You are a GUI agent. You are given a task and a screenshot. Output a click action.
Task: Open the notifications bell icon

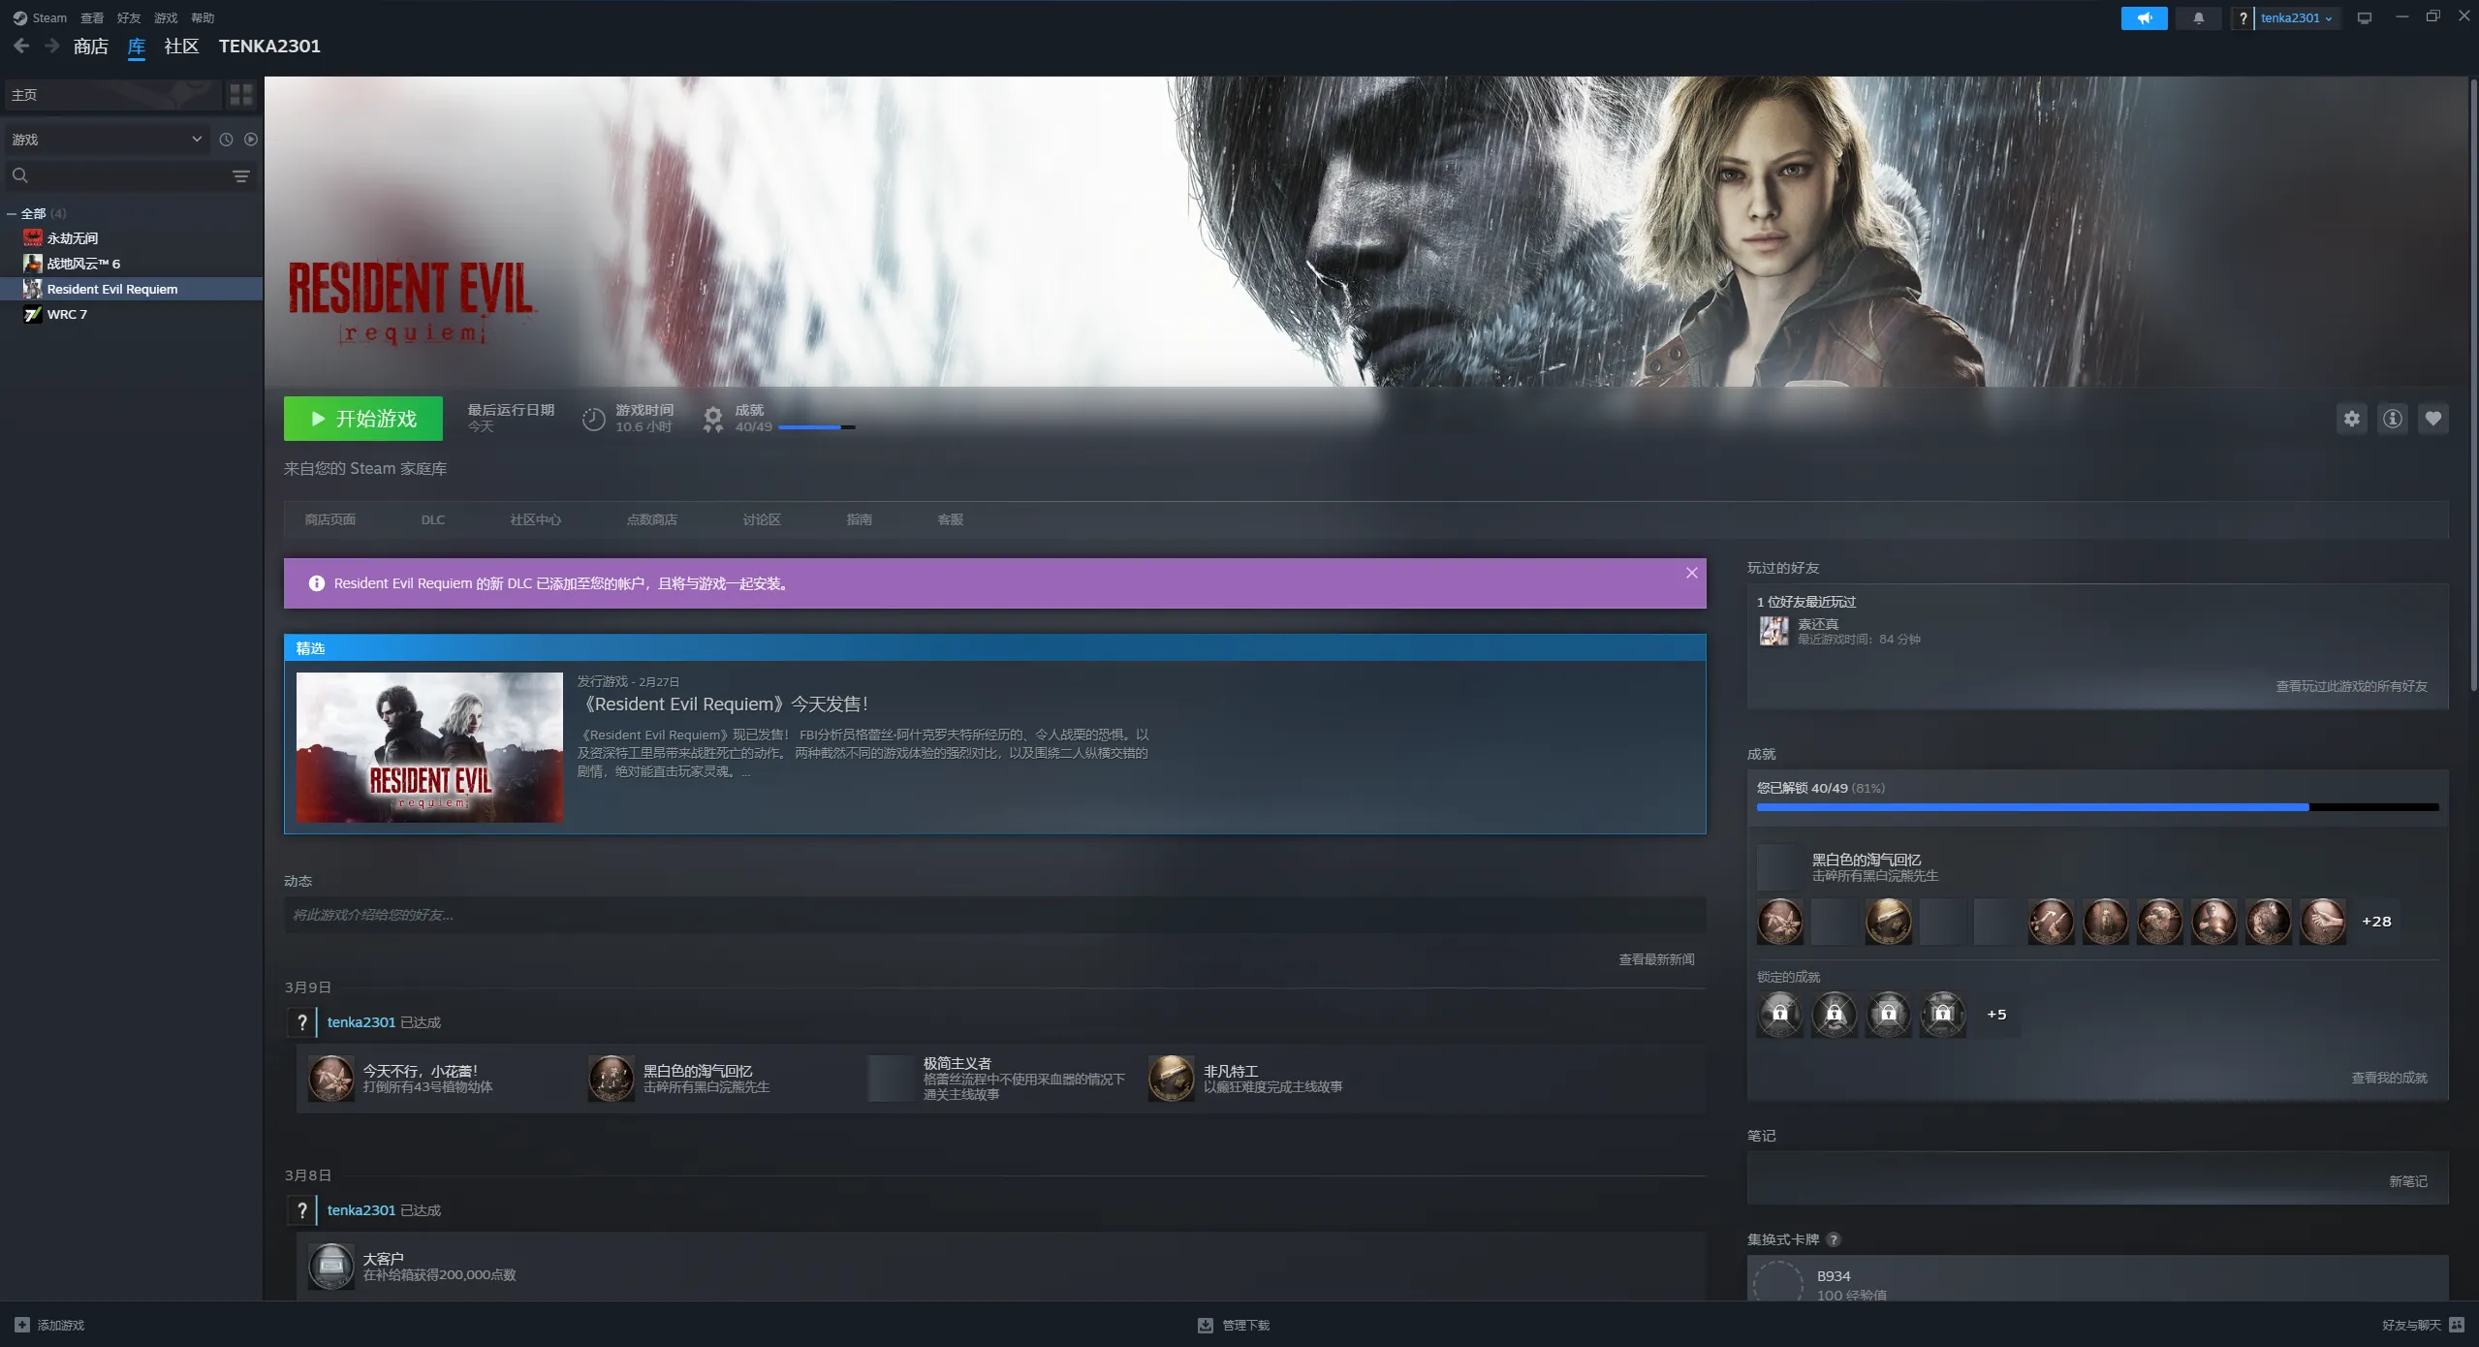[x=2198, y=17]
